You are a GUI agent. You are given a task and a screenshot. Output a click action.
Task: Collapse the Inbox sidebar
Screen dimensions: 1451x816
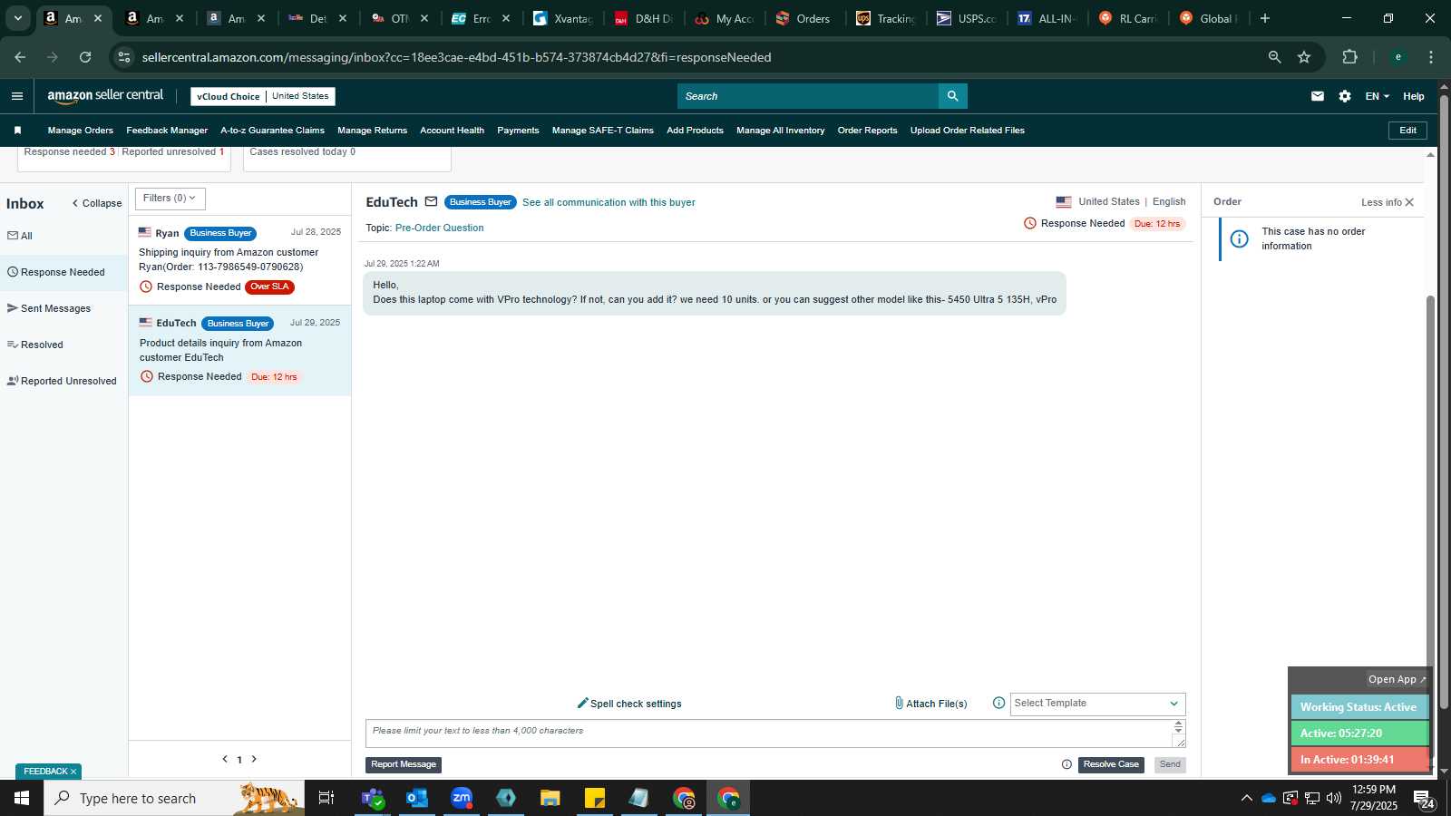(97, 203)
